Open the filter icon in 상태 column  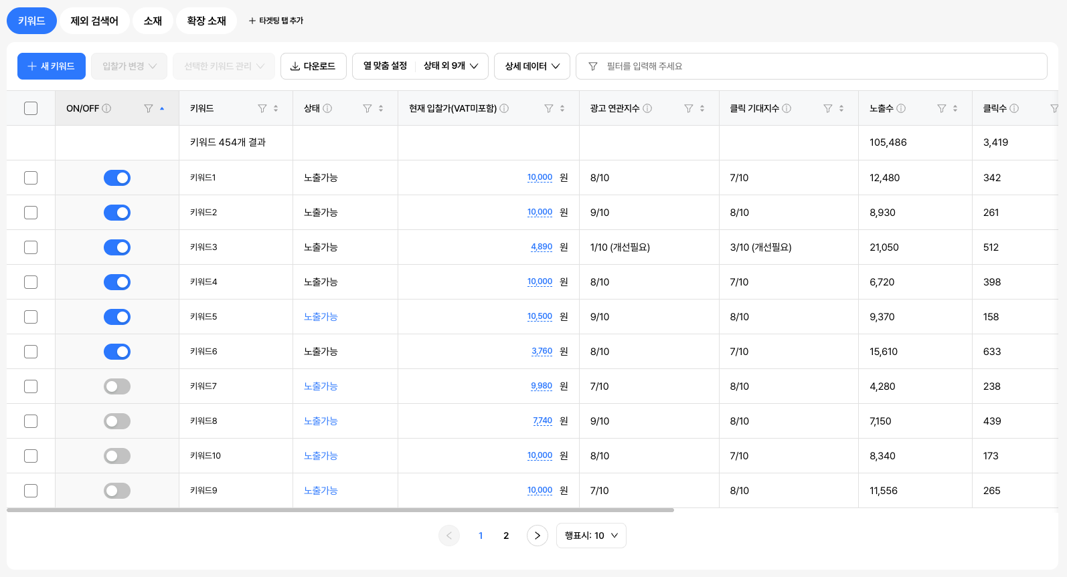[367, 108]
